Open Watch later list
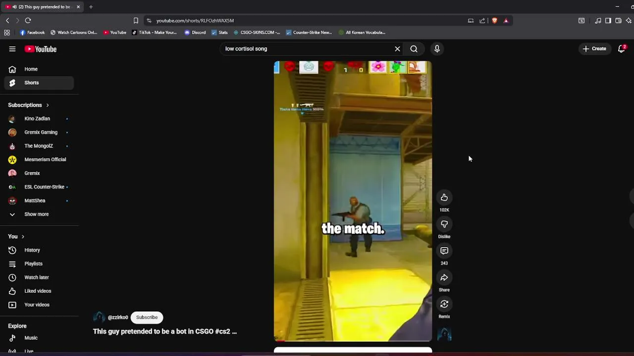The height and width of the screenshot is (356, 634). click(x=39, y=277)
